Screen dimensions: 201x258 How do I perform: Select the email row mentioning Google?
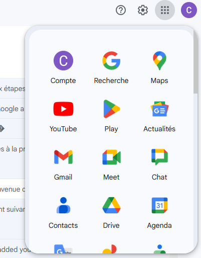pos(13,109)
